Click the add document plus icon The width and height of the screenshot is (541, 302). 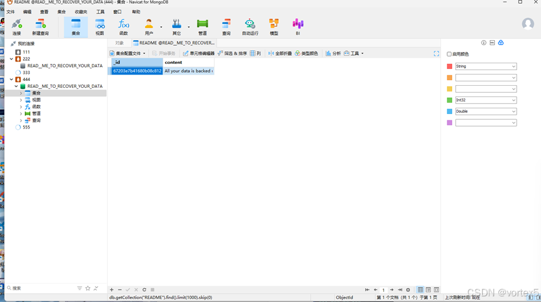(x=111, y=289)
